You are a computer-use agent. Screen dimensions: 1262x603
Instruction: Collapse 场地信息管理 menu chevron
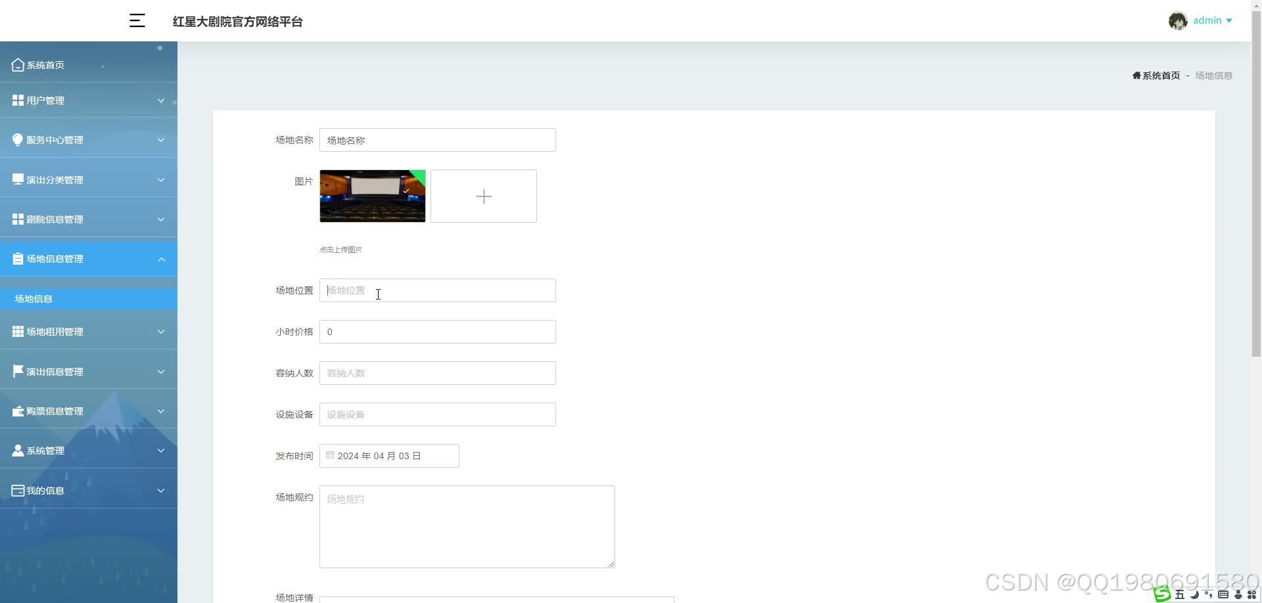pyautogui.click(x=161, y=259)
